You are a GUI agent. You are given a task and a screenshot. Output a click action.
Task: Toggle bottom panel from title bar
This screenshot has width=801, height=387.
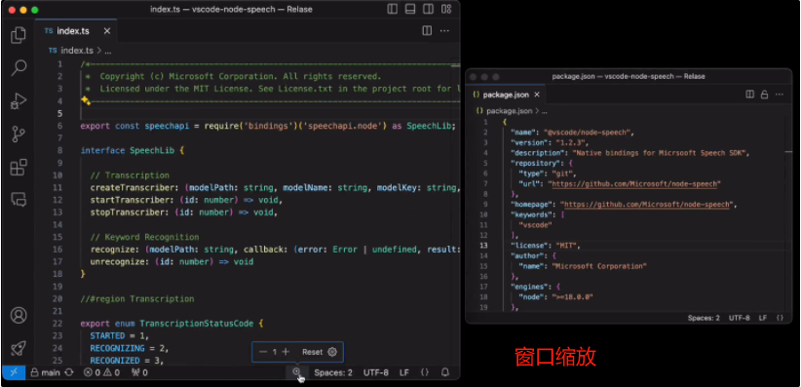coord(410,9)
